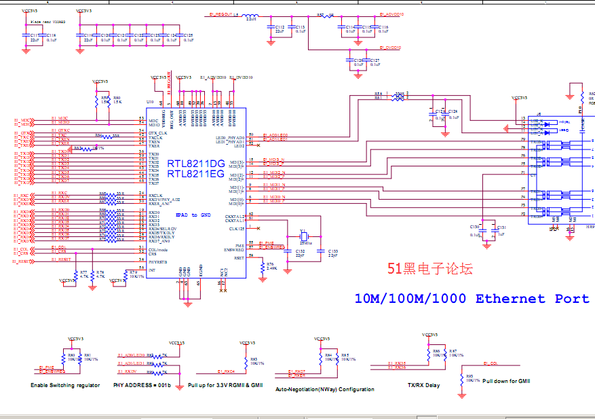Select resistor R78 4.7K
The width and height of the screenshot is (595, 419).
[92, 275]
